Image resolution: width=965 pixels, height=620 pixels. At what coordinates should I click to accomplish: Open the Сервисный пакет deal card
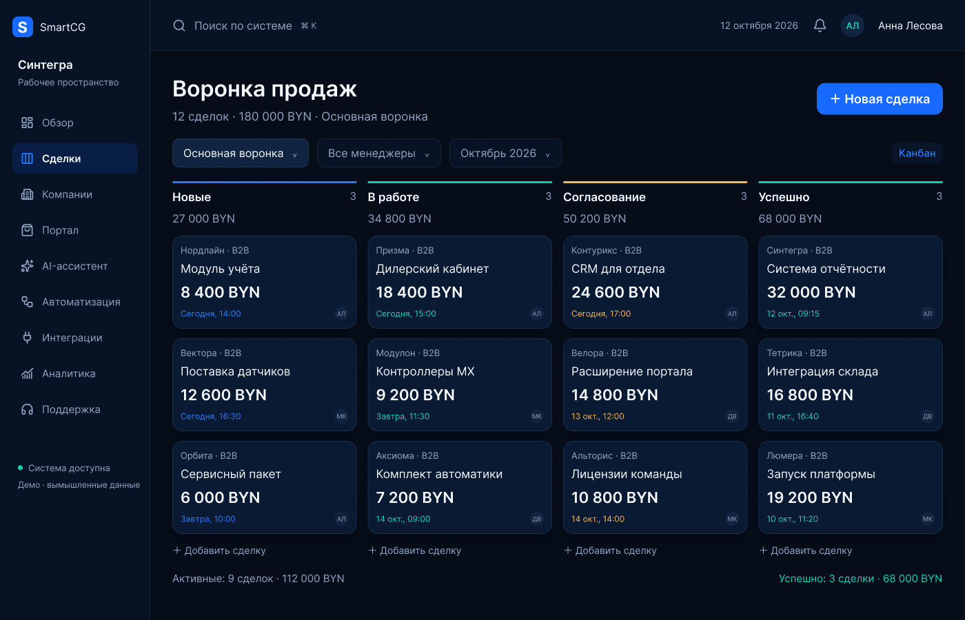pyautogui.click(x=265, y=487)
